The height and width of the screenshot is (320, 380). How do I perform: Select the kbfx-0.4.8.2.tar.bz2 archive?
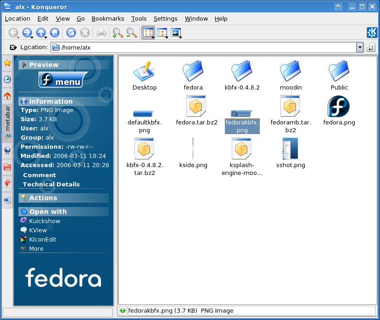click(145, 157)
